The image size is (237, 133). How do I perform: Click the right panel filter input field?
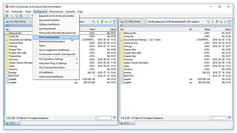pyautogui.click(x=218, y=118)
